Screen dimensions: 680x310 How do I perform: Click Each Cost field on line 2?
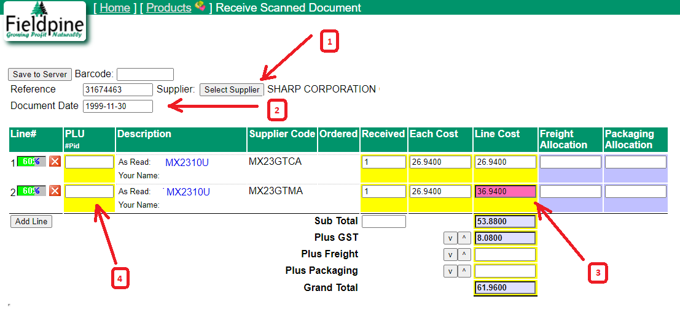440,192
